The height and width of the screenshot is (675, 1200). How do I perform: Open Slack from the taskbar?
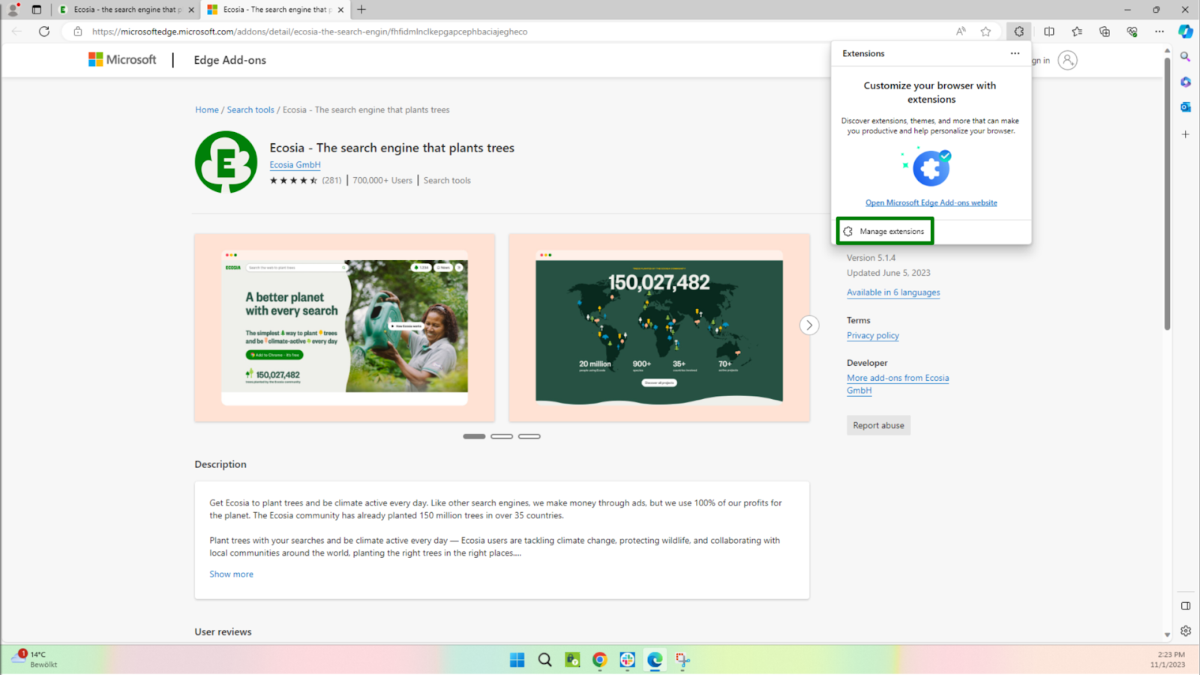tap(628, 660)
